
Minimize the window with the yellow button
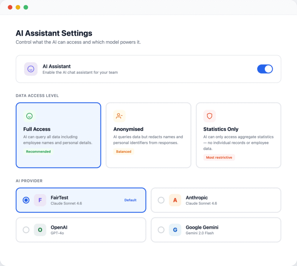coord(18,7)
